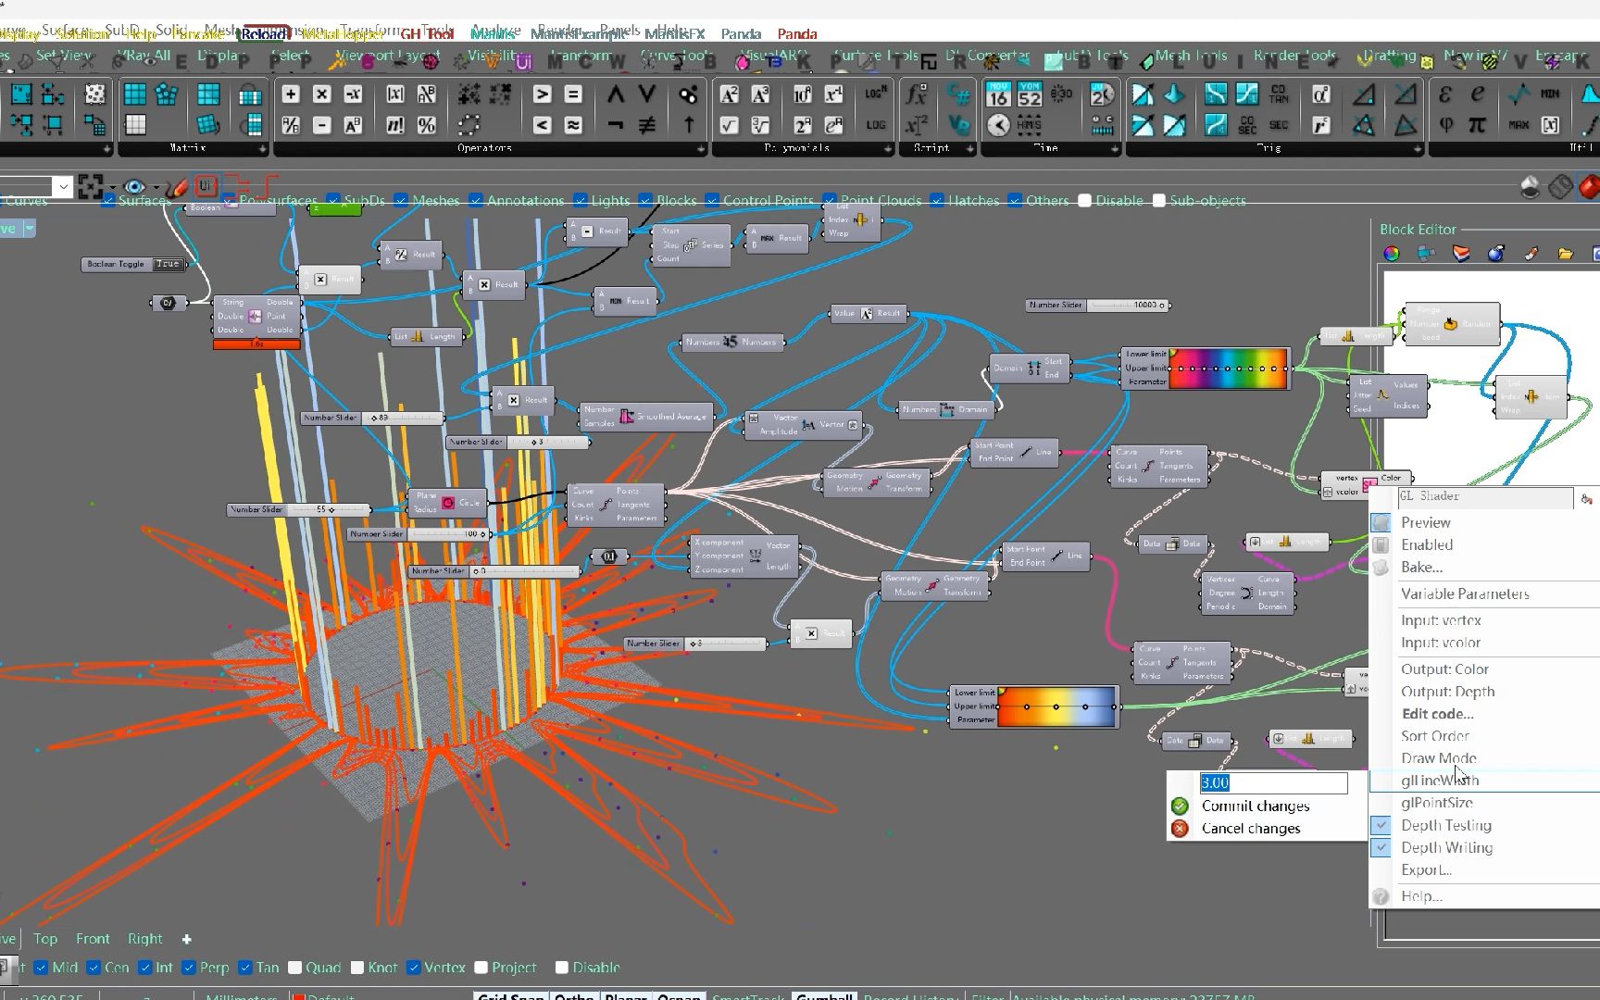Image resolution: width=1600 pixels, height=1000 pixels.
Task: Select the Expression fx component
Action: tap(917, 94)
